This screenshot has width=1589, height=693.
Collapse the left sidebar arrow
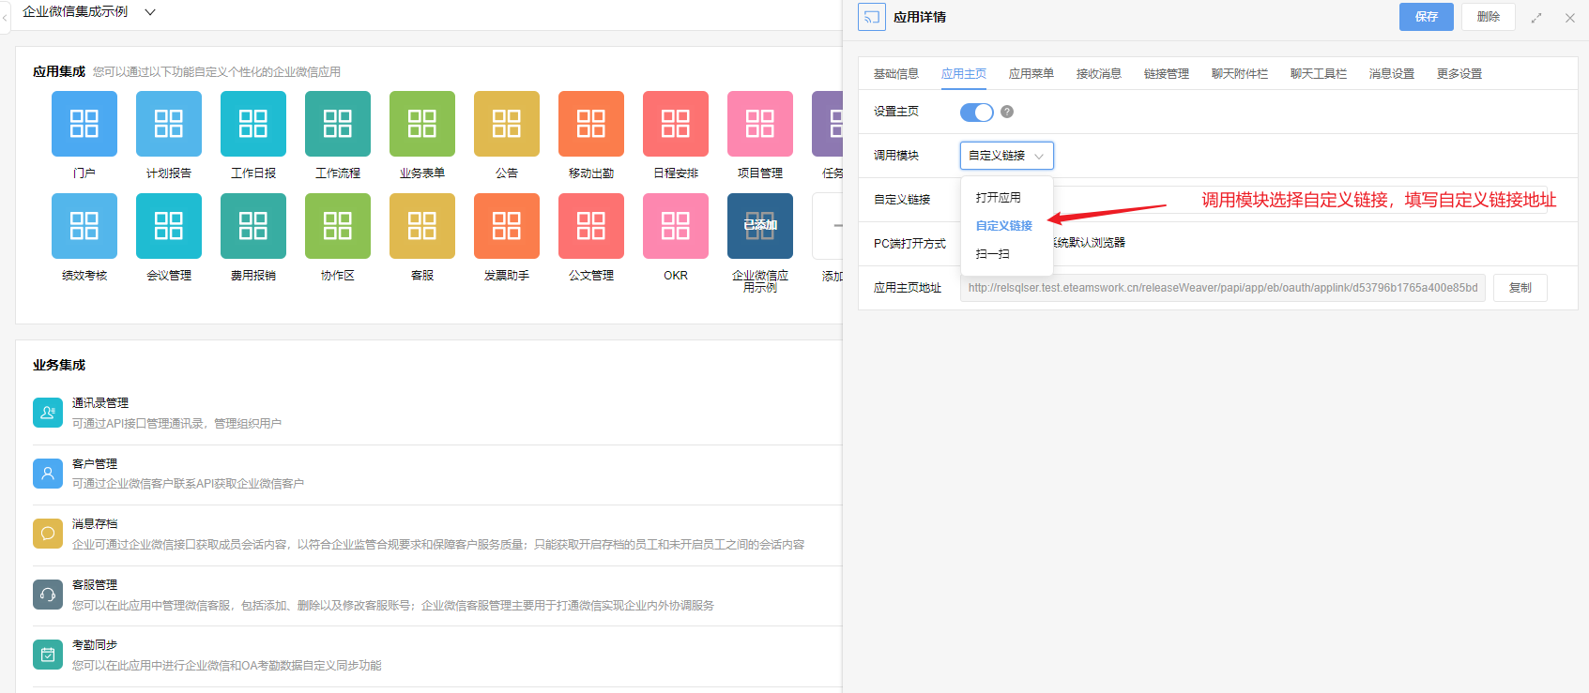5,17
